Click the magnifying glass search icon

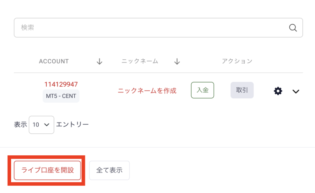(x=293, y=28)
